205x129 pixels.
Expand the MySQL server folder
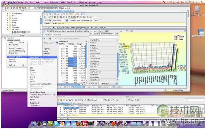[x=7, y=23]
